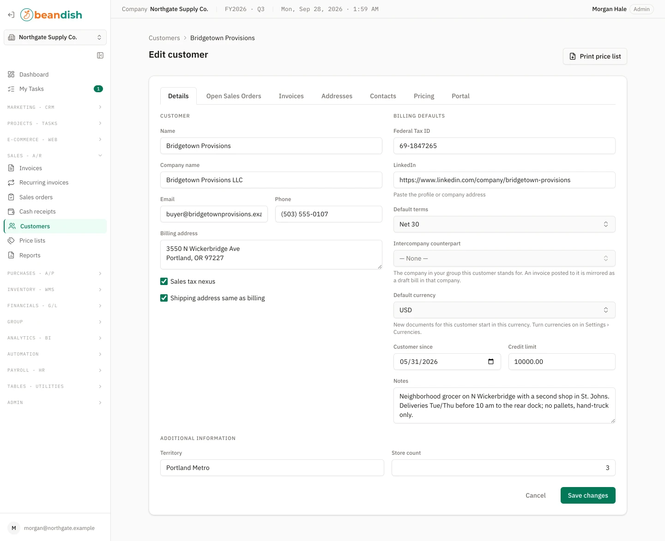Click the Dashboard grid icon
665x541 pixels.
click(11, 74)
